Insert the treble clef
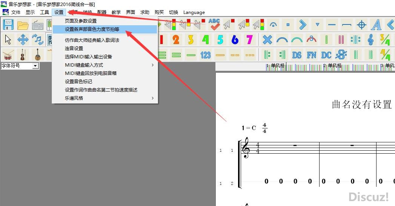The width and height of the screenshot is (395, 206). coord(370,40)
